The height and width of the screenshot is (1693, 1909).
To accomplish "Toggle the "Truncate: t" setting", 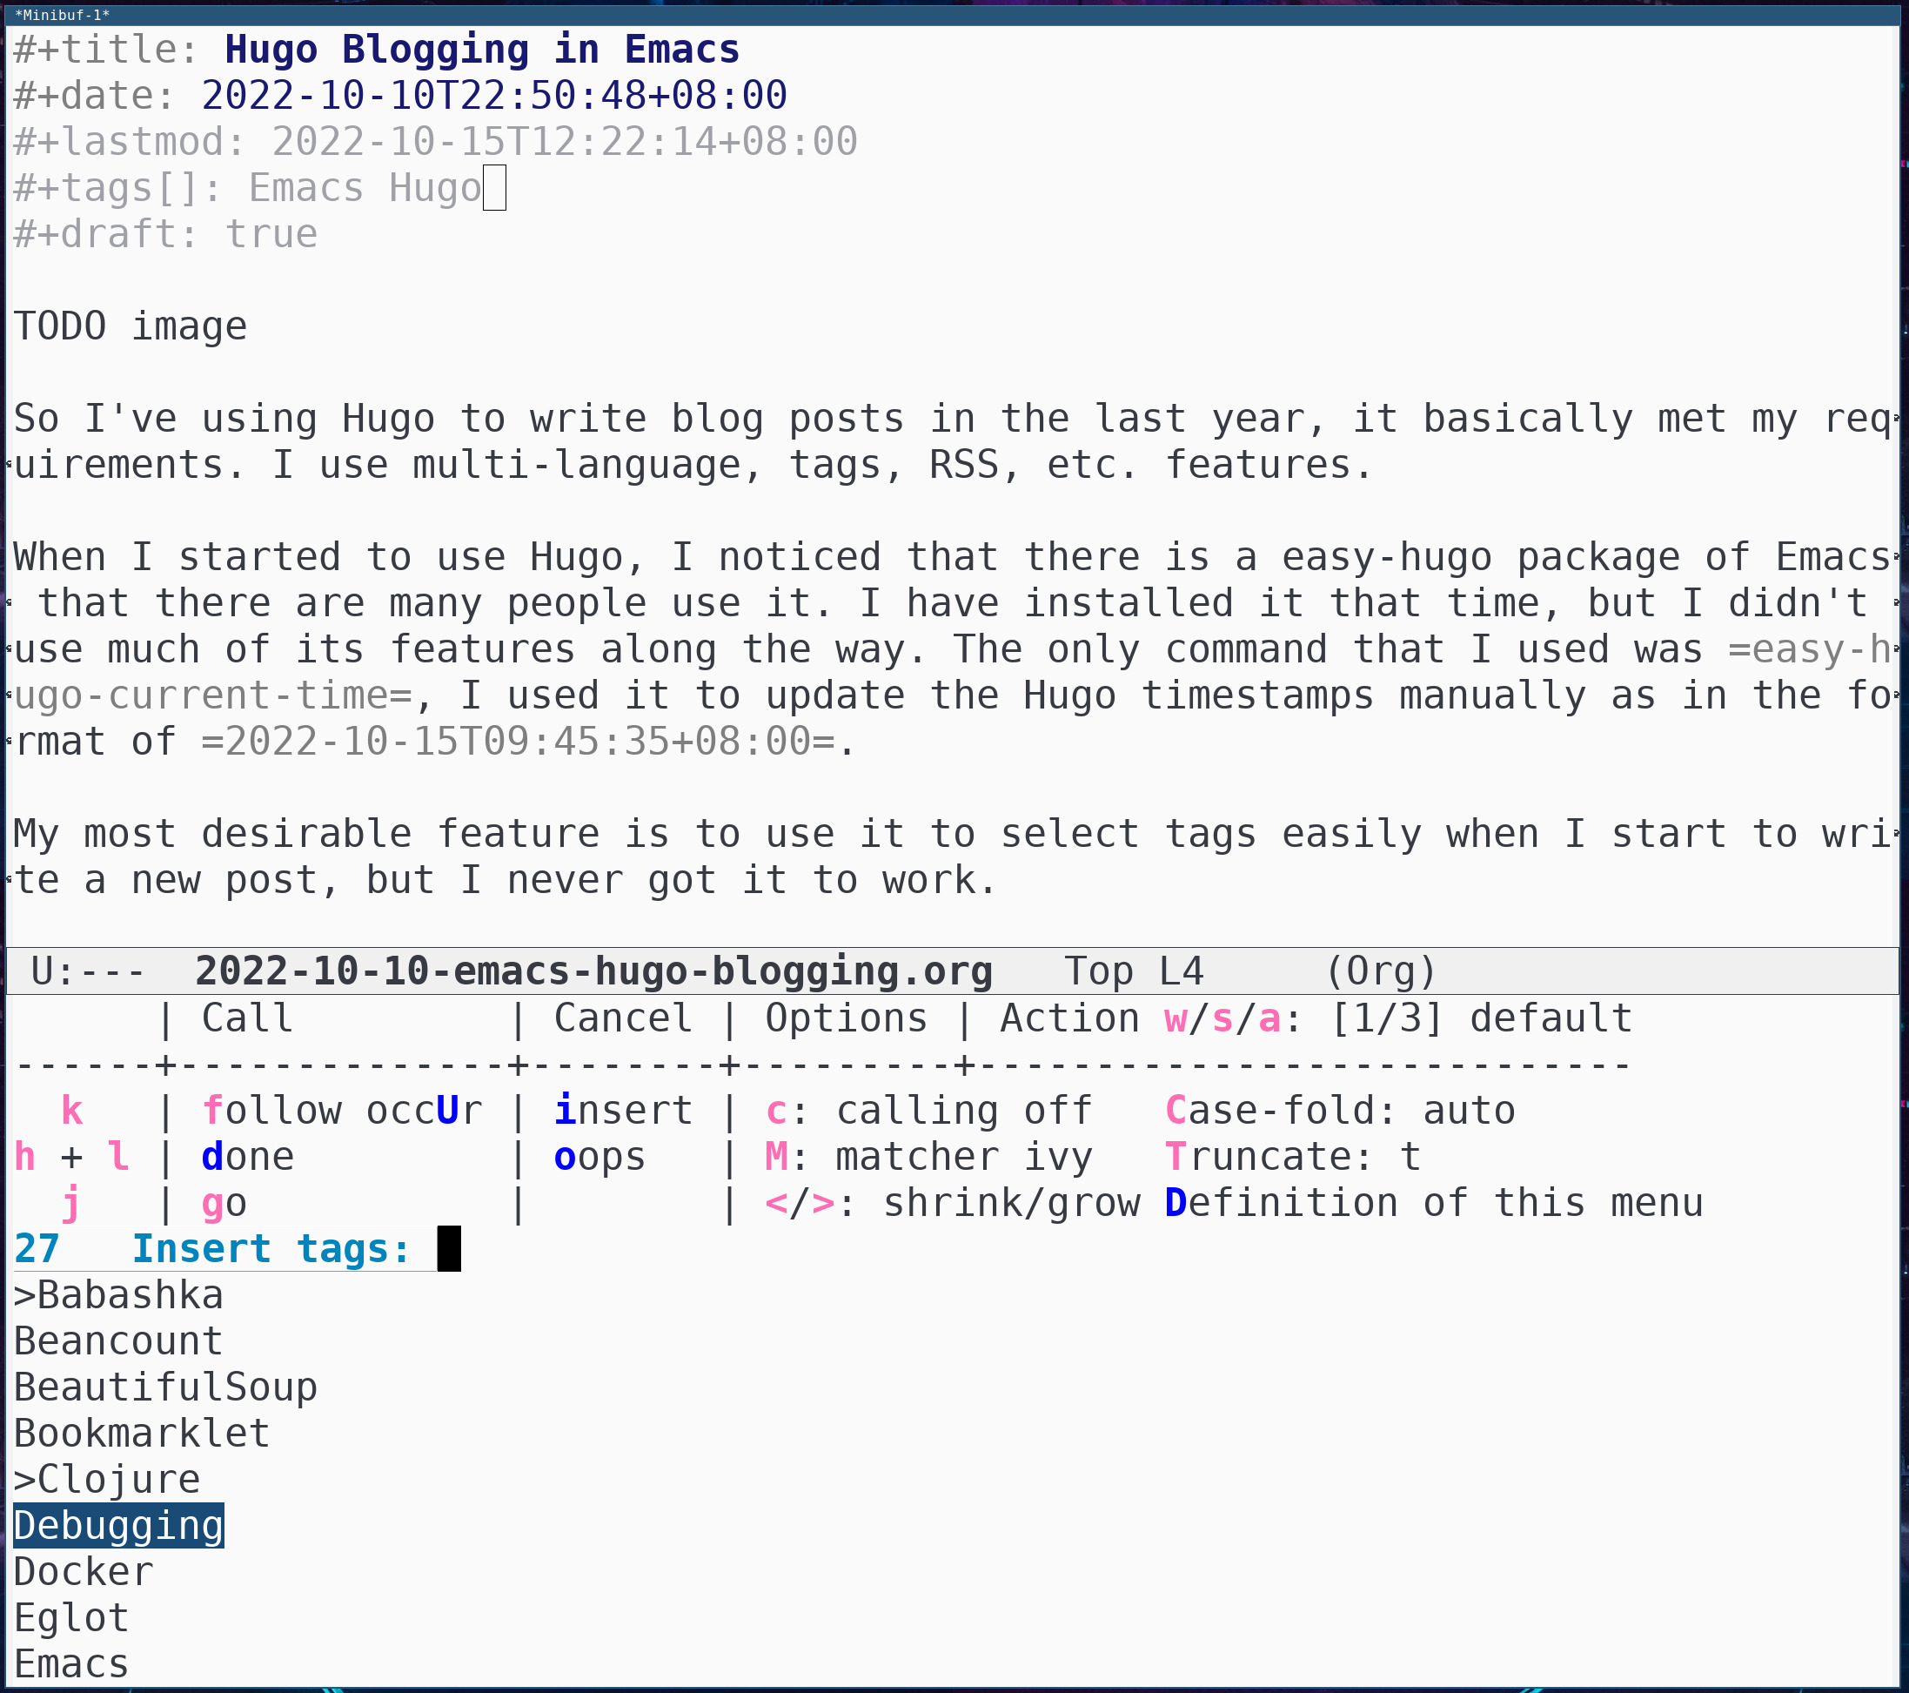I will (x=1293, y=1156).
